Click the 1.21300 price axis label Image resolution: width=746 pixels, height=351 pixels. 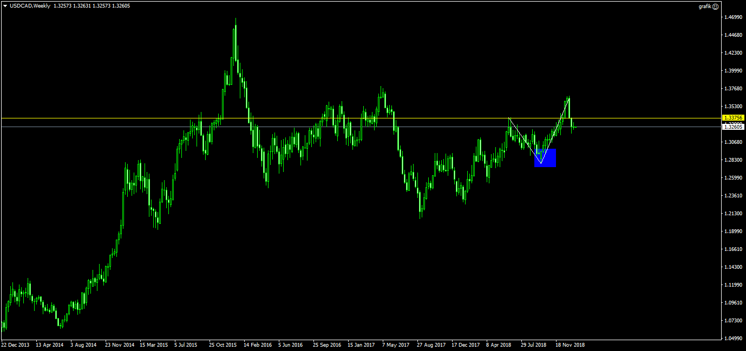pos(732,214)
